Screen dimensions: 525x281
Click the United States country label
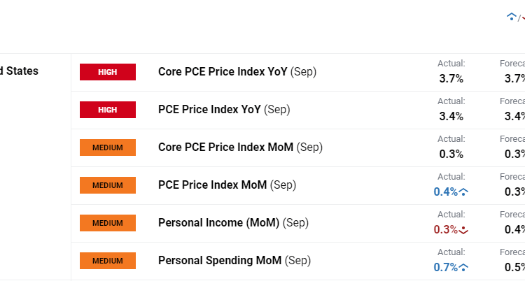click(x=20, y=71)
